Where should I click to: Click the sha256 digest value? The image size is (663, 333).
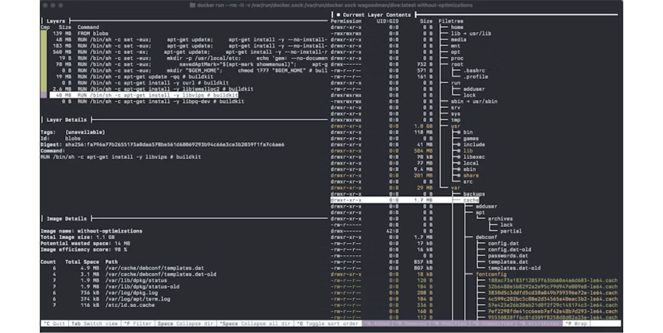point(174,145)
